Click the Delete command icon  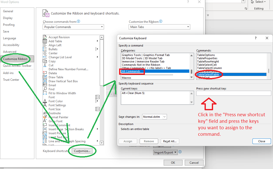[45, 73]
